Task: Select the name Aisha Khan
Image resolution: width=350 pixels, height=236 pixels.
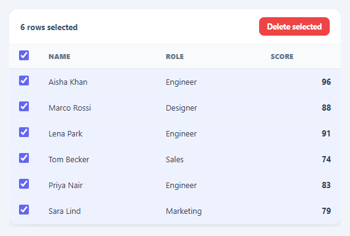Action: pyautogui.click(x=68, y=82)
